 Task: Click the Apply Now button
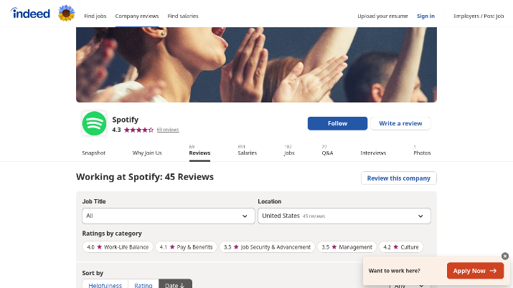tap(475, 271)
